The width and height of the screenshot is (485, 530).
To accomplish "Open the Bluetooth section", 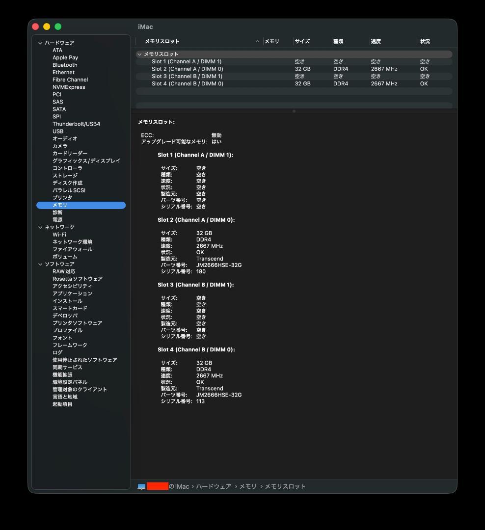I will coord(65,65).
